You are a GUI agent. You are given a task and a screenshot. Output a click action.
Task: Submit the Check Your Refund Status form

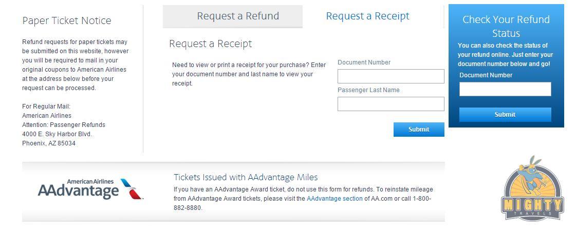[505, 115]
